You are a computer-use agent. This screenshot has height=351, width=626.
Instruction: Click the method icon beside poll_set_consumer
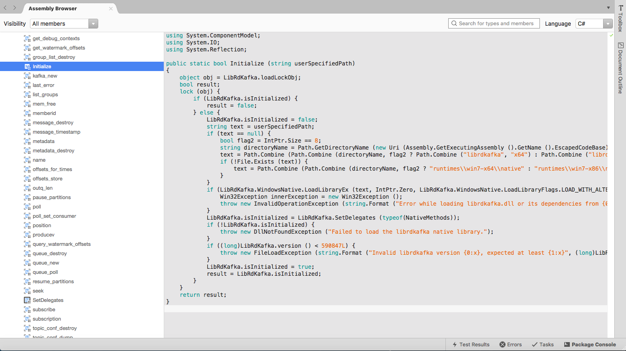tap(27, 216)
